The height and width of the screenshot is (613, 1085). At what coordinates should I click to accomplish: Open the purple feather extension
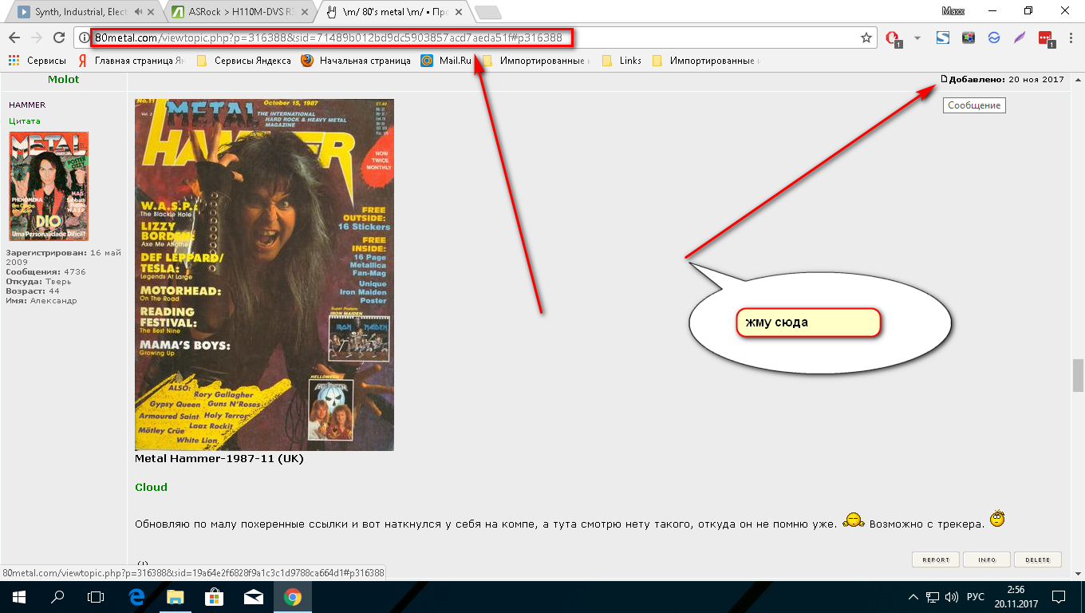tap(1020, 38)
